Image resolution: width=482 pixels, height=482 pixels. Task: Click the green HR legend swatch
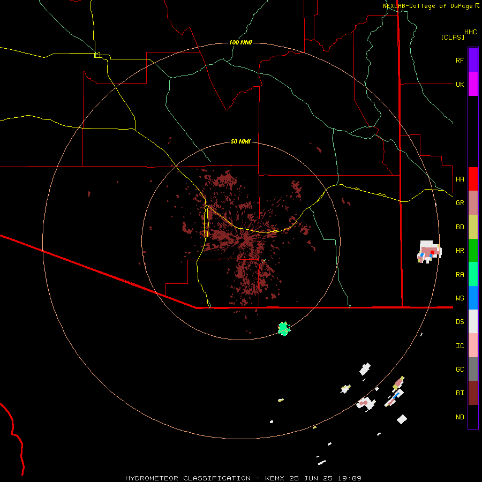[x=473, y=250]
